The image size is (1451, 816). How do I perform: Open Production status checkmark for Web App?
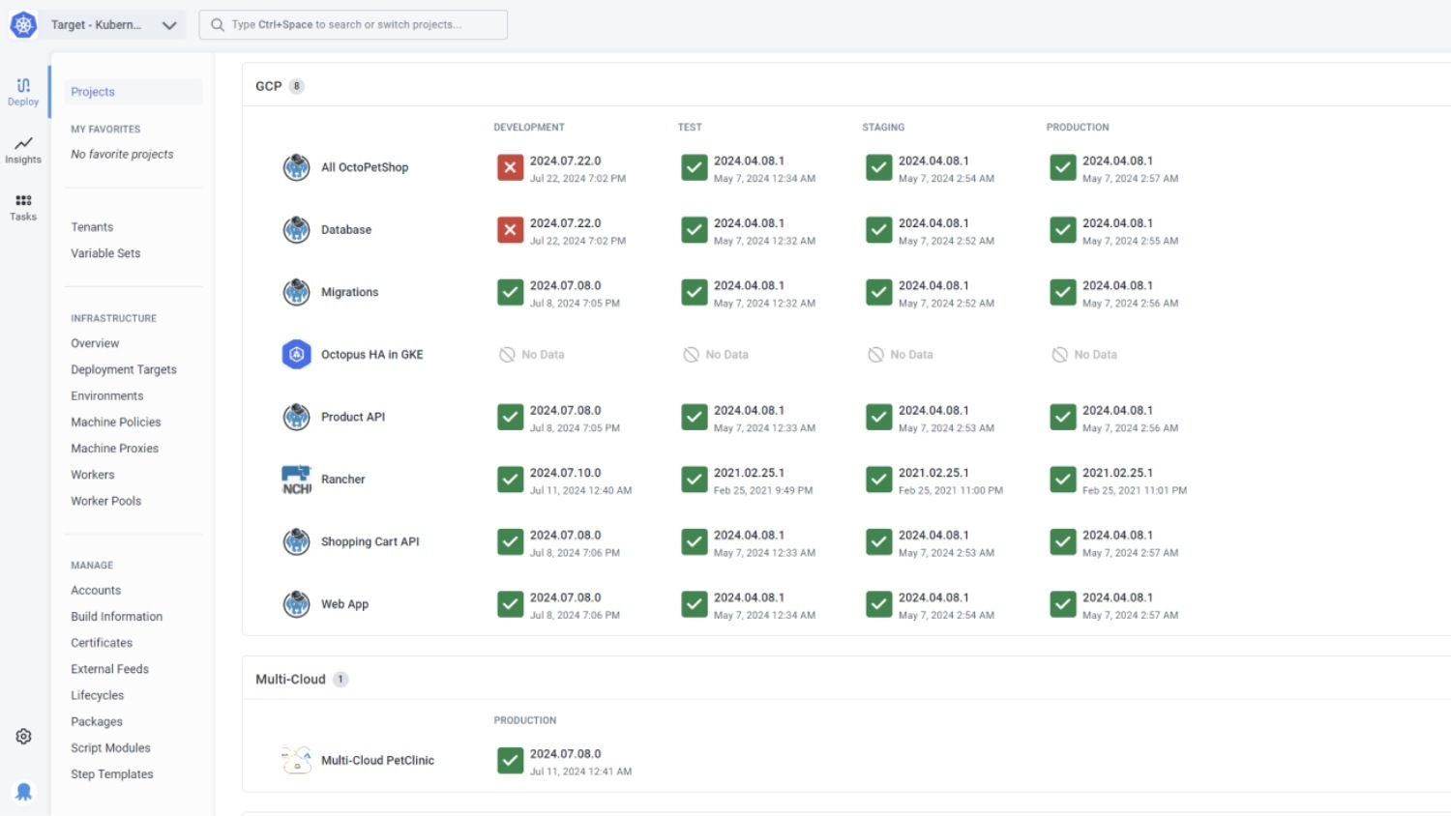(x=1063, y=604)
